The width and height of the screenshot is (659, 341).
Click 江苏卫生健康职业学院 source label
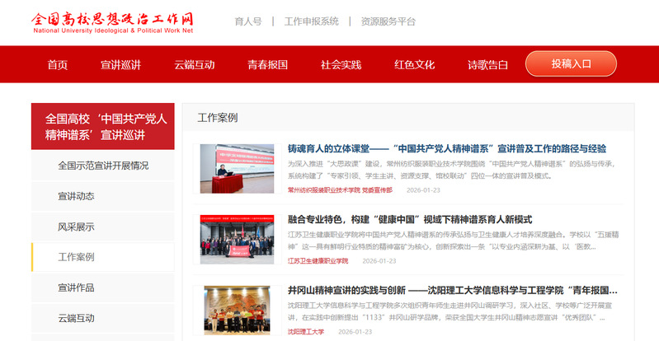(318, 260)
